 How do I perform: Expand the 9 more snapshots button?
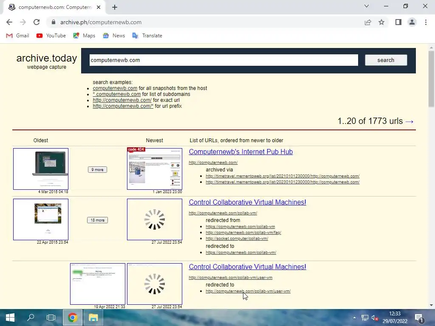(x=97, y=170)
